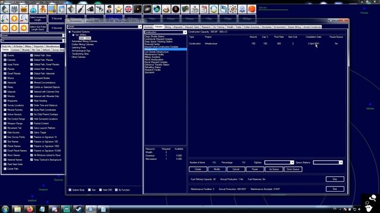This screenshot has height=213, width=380.
Task: Pan map left with orange left arrow
Action: [x=5, y=28]
